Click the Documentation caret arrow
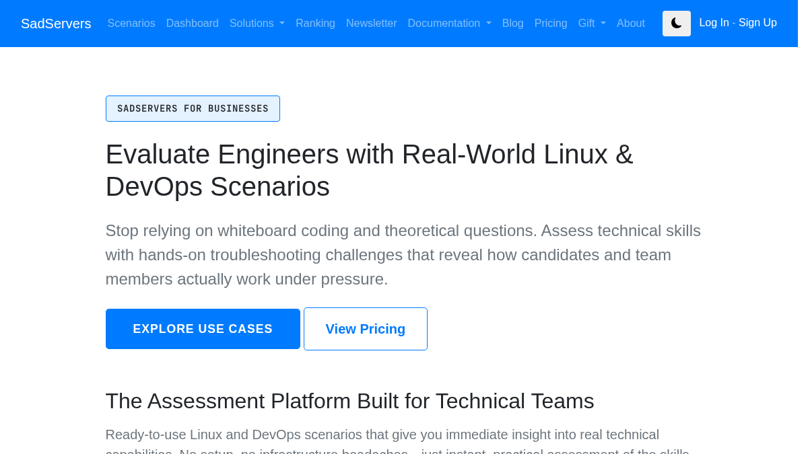Viewport: 808px width, 454px height. point(488,24)
